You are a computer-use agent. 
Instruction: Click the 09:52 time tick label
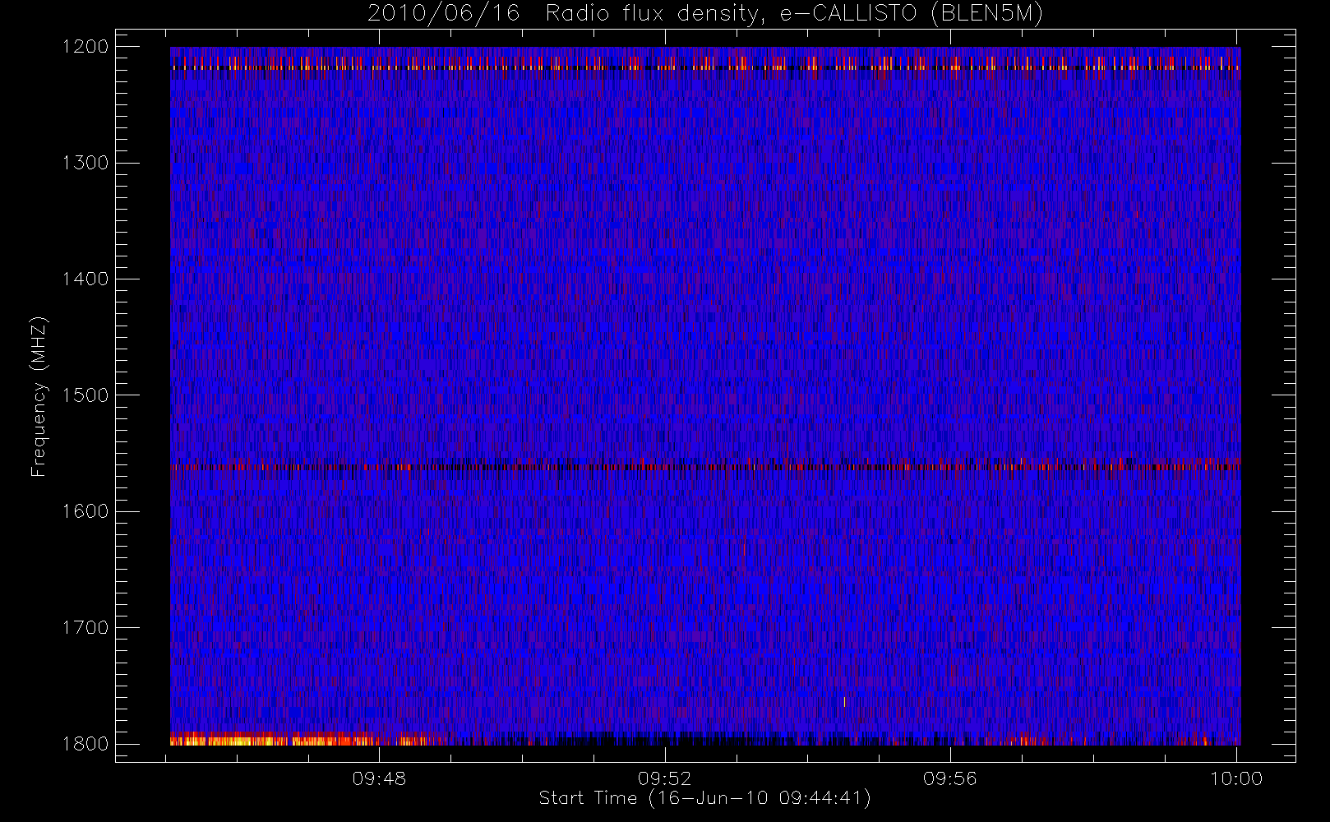coord(665,778)
